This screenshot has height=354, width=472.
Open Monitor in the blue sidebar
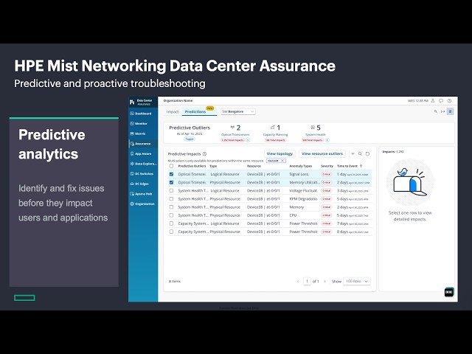tap(139, 123)
